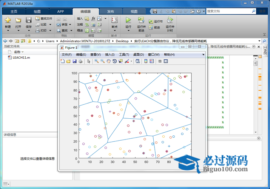
Task: Select LEACH11.m in current folder
Action: [x=21, y=57]
